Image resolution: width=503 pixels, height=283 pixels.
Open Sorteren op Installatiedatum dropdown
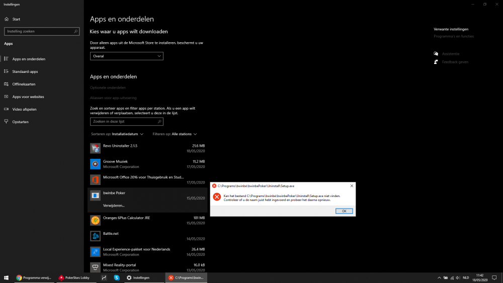pos(117,134)
